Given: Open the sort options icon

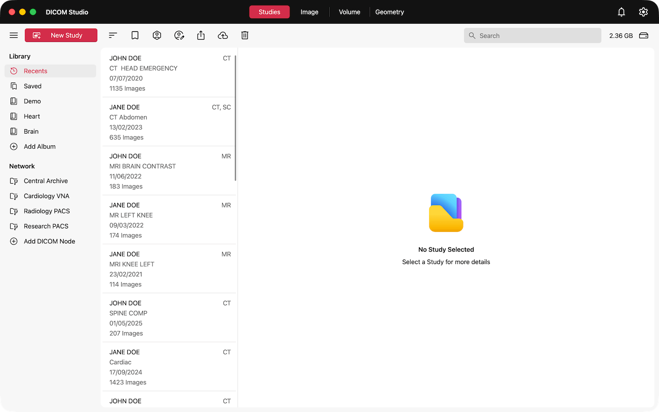Looking at the screenshot, I should [x=113, y=35].
